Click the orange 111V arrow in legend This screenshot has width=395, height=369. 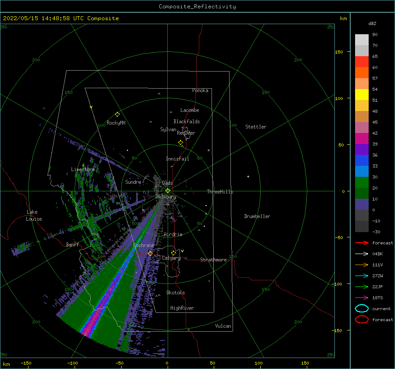pyautogui.click(x=362, y=265)
